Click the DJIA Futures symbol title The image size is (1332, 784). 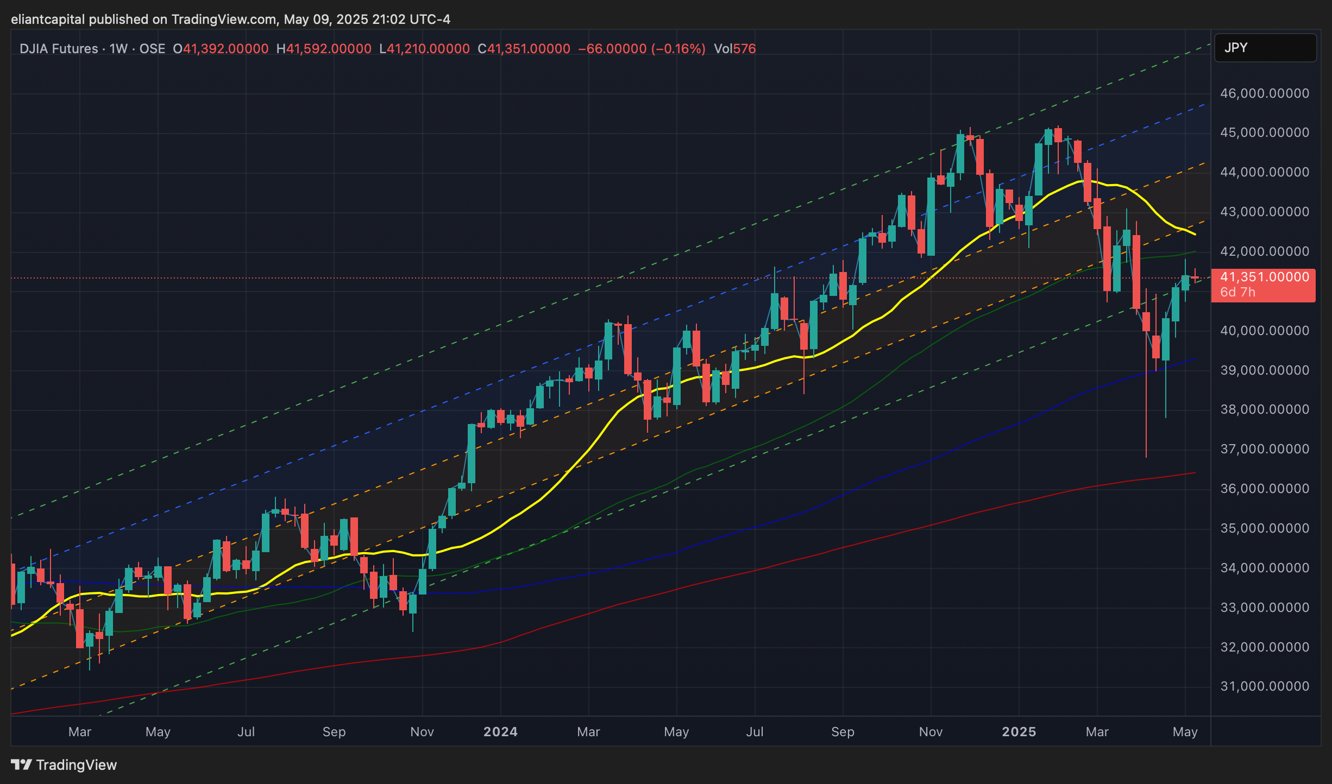coord(59,49)
